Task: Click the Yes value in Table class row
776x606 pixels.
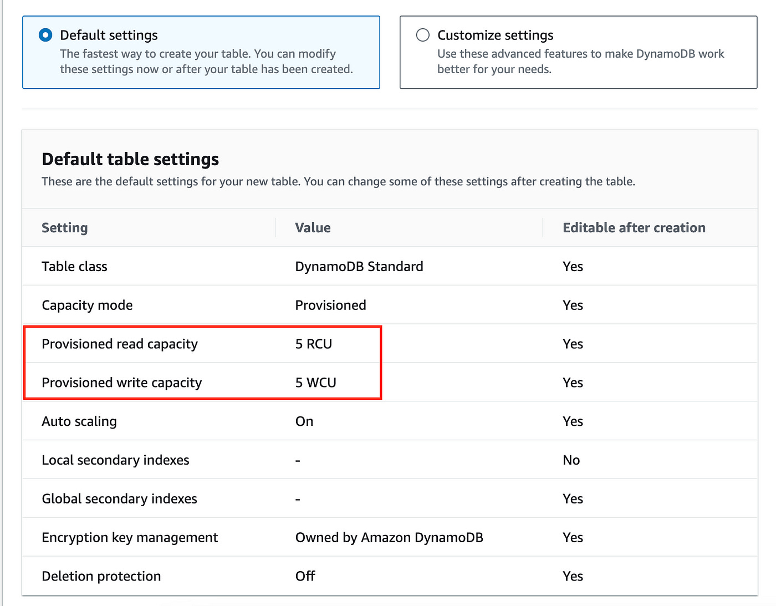Action: pos(573,267)
